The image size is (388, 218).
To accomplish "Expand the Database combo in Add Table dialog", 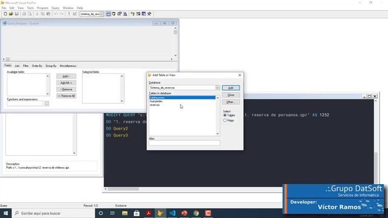I will click(218, 88).
